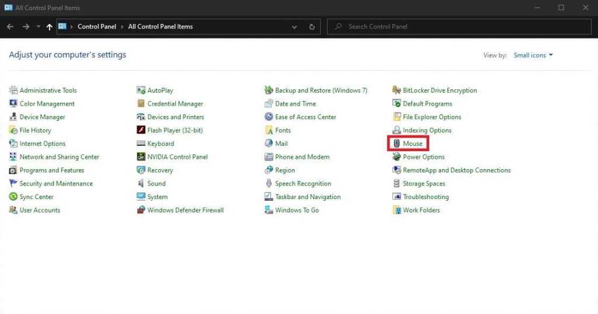Click the AutoPlay icon

[x=141, y=90]
